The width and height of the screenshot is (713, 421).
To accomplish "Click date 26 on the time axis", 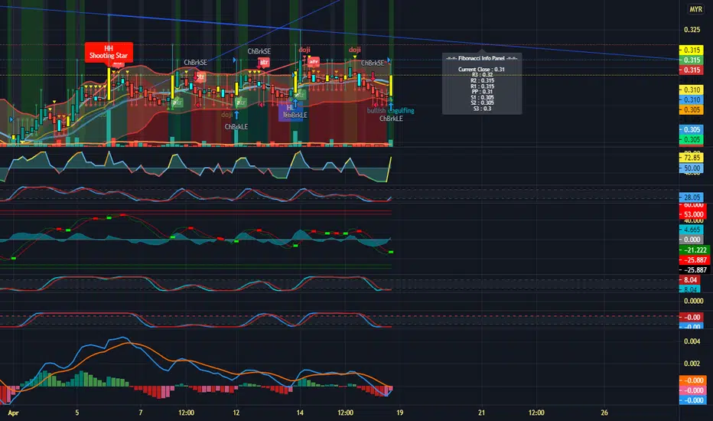I will point(604,413).
